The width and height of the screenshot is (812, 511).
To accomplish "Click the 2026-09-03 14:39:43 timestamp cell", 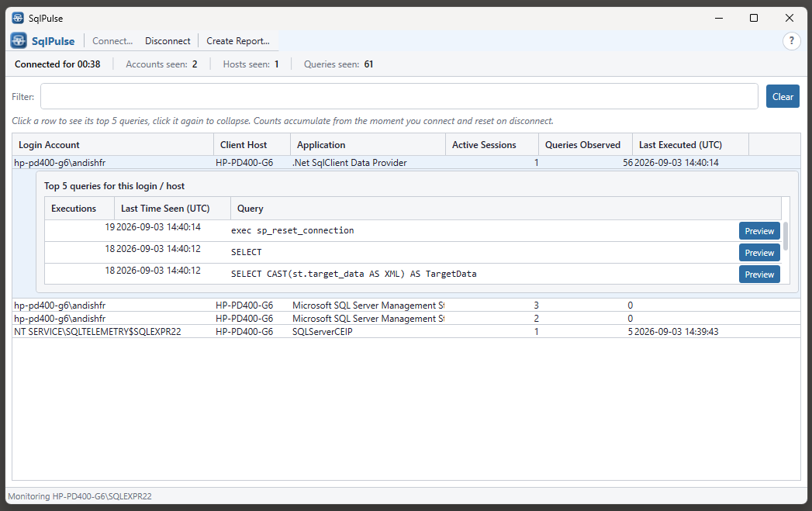I will tap(676, 331).
